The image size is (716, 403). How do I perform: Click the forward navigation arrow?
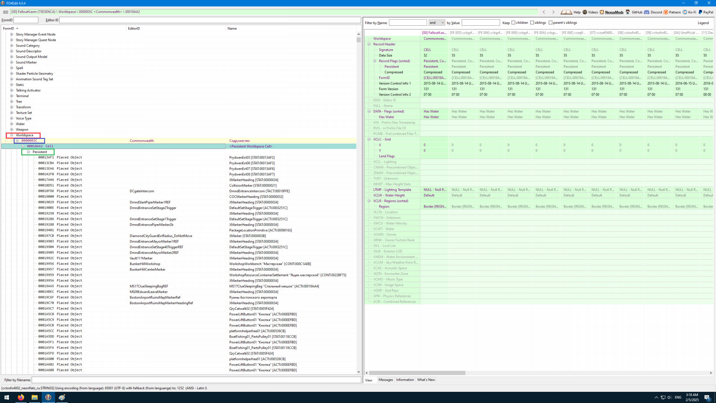click(x=553, y=12)
